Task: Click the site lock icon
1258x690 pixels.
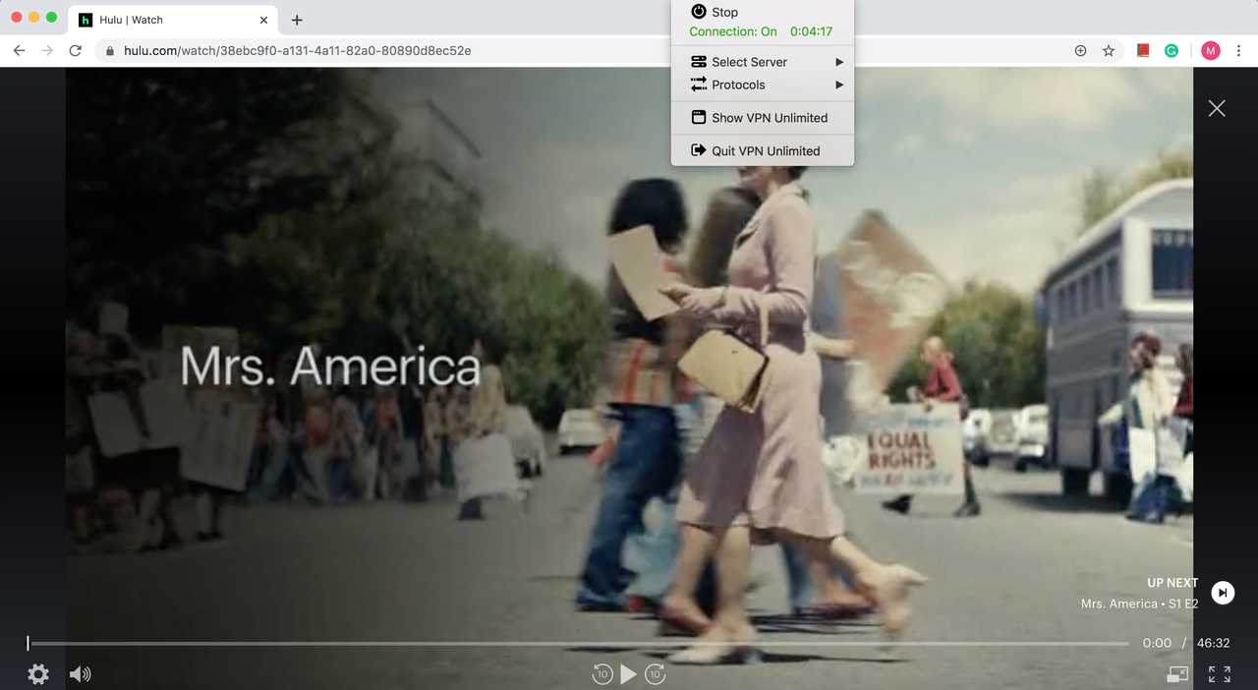Action: tap(109, 50)
